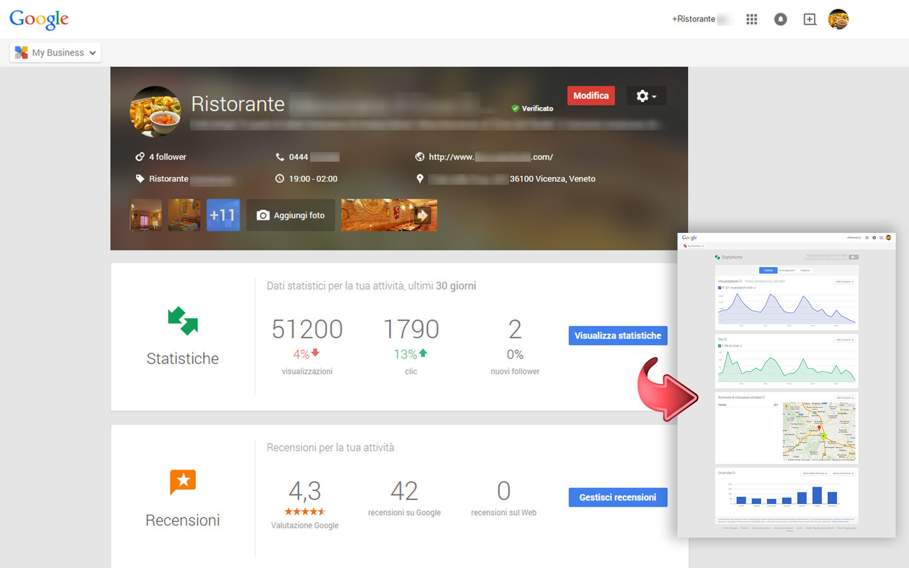909x568 pixels.
Task: Click the category tag icon
Action: [140, 179]
